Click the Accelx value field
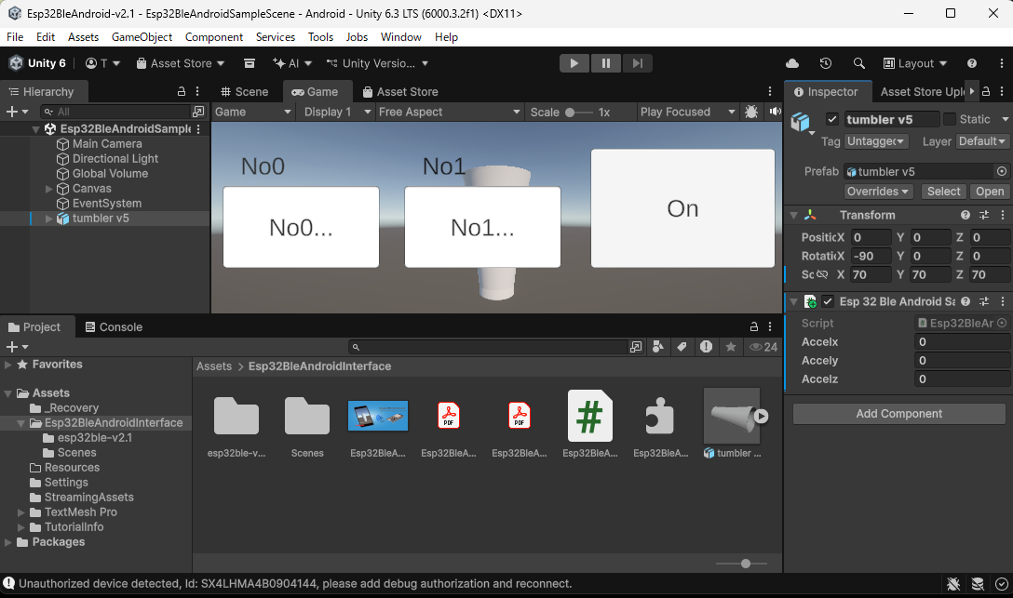The image size is (1013, 598). 962,342
